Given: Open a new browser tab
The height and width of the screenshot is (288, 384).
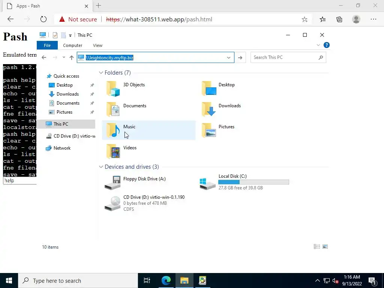Looking at the screenshot, I should tap(99, 6).
